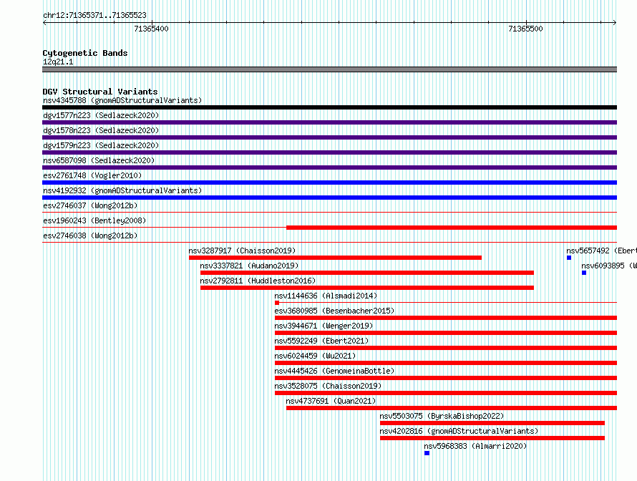Open nsv3337821 (Audano2019) variant
637x481 pixels.
point(249,266)
